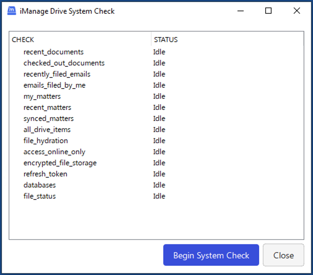This screenshot has height=275, width=313.
Task: Select the checked_out_documents row
Action: coord(64,63)
